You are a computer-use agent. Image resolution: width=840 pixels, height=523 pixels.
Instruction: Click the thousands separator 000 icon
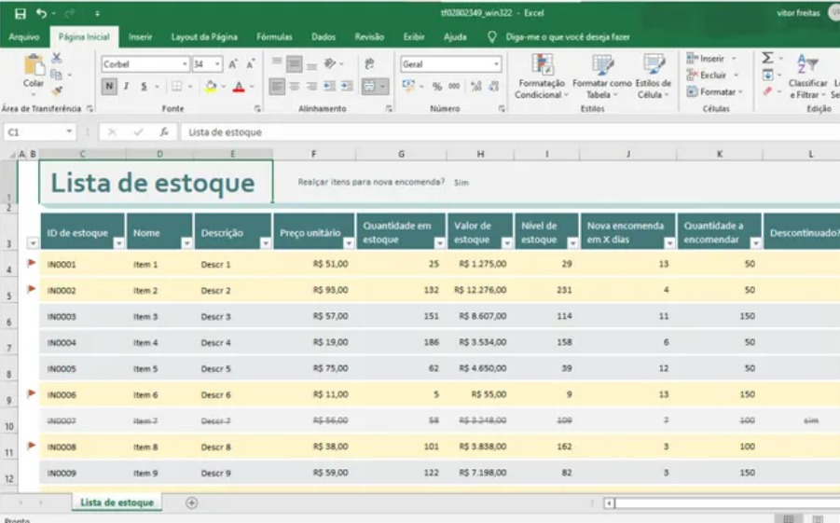click(454, 86)
